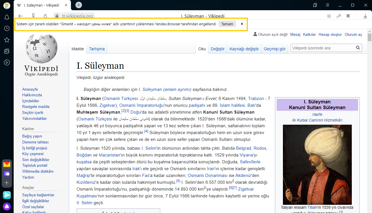Open purple disk app icon in sidebar
Image resolution: width=372 pixels, height=213 pixels.
click(x=7, y=174)
